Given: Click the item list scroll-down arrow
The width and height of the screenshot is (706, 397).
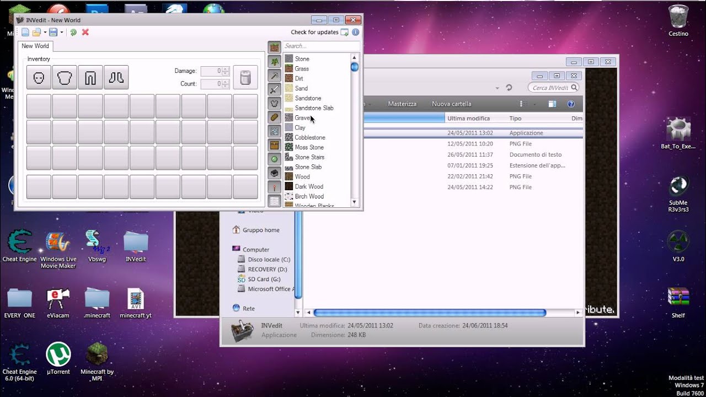Looking at the screenshot, I should click(x=355, y=202).
